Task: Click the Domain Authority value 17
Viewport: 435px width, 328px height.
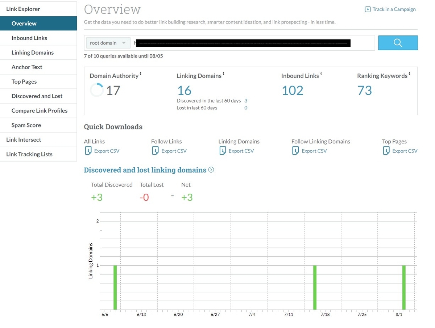Action: (113, 90)
